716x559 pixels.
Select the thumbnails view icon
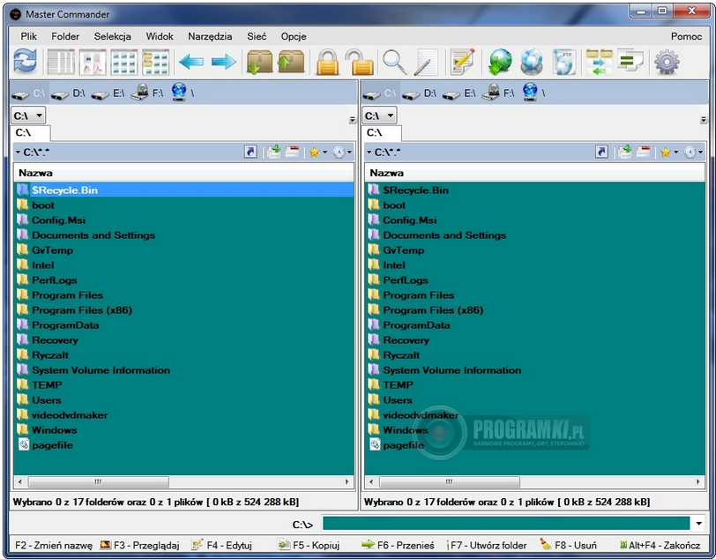click(x=93, y=62)
